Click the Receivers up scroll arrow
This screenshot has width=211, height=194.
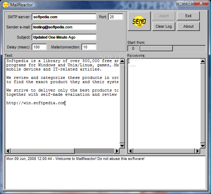tap(203, 61)
